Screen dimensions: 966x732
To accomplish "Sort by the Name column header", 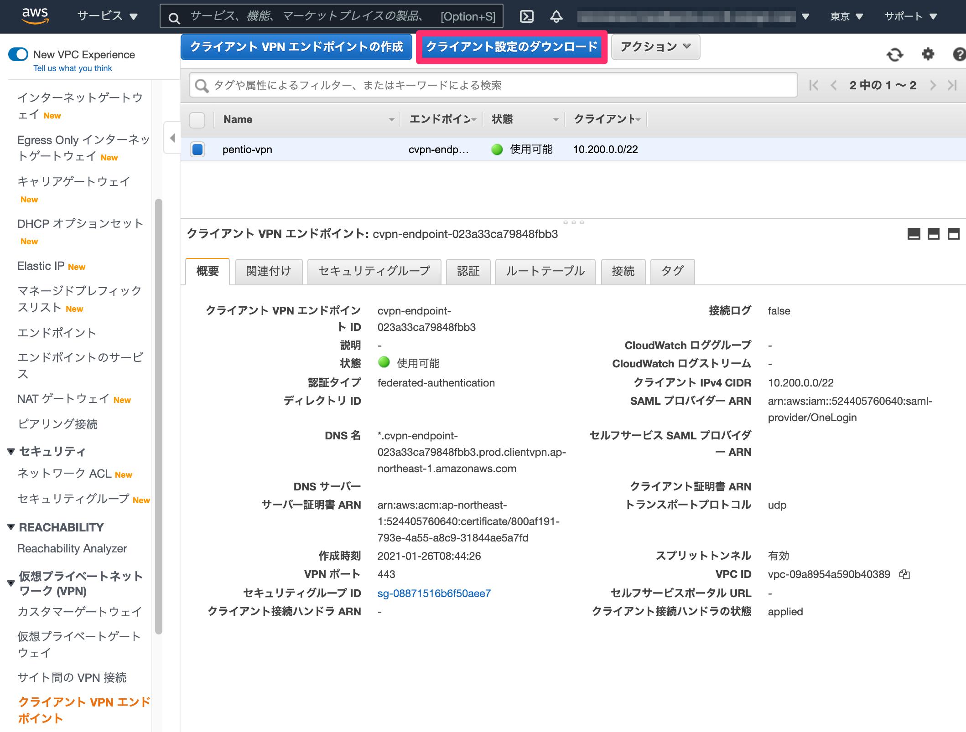I will click(308, 119).
